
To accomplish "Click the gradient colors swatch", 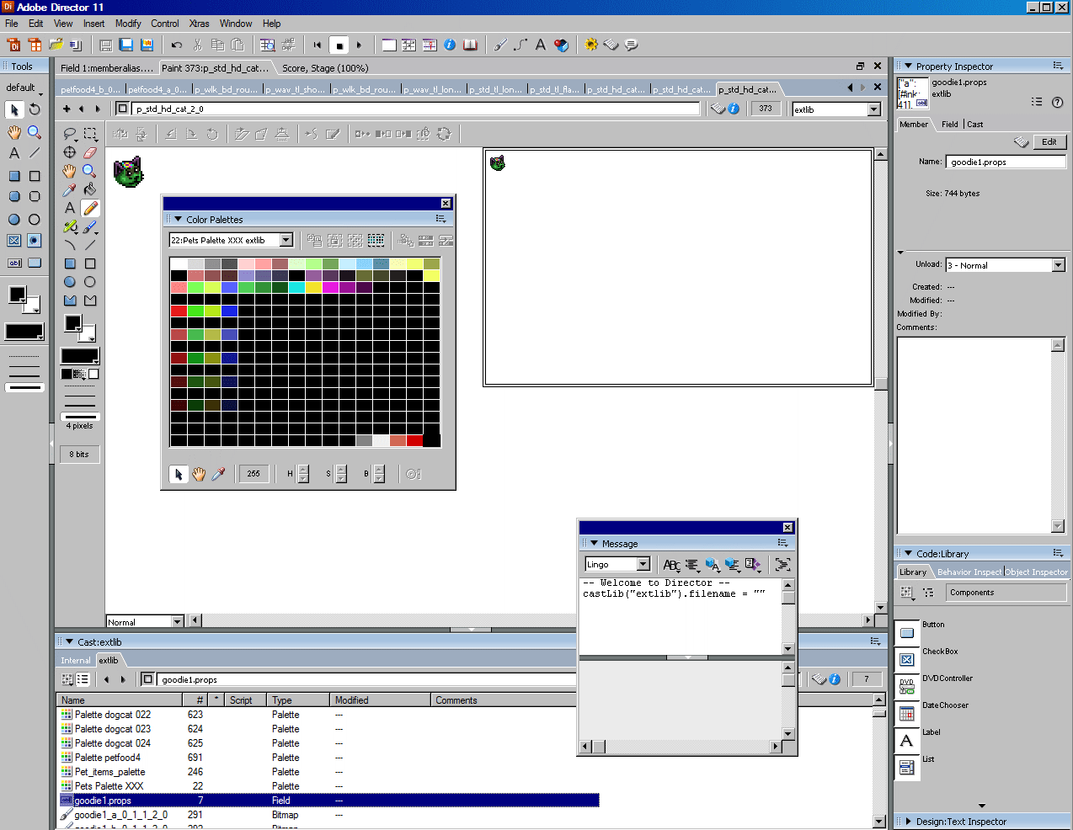I will [79, 374].
